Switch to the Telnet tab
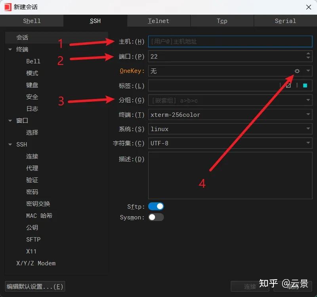Screen dimensions: 317x297 [x=158, y=21]
